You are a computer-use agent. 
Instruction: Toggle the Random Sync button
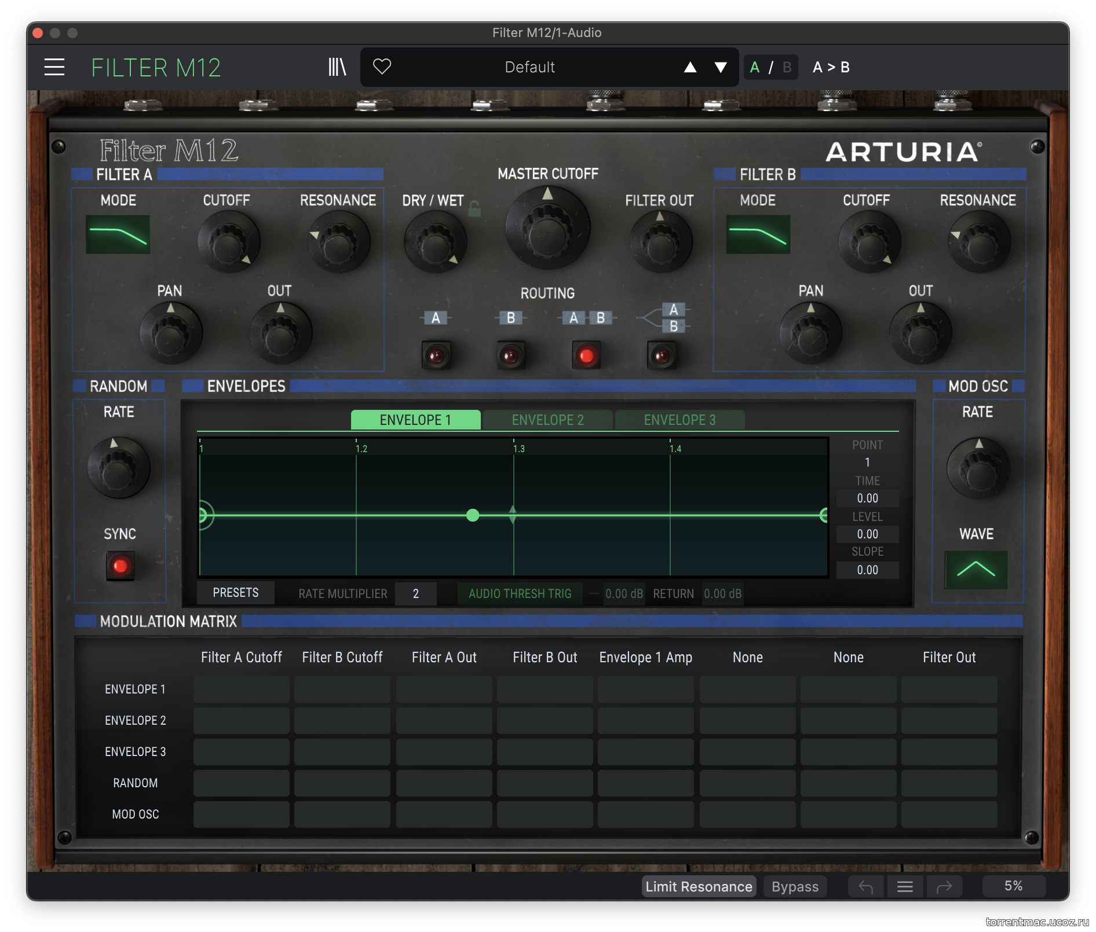(120, 566)
